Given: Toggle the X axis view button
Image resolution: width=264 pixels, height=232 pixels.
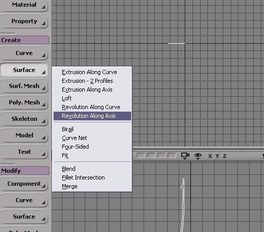Looking at the screenshot, I should coord(210,156).
